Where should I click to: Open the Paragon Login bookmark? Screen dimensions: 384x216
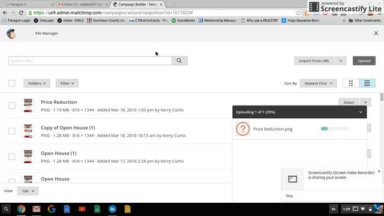(x=16, y=20)
